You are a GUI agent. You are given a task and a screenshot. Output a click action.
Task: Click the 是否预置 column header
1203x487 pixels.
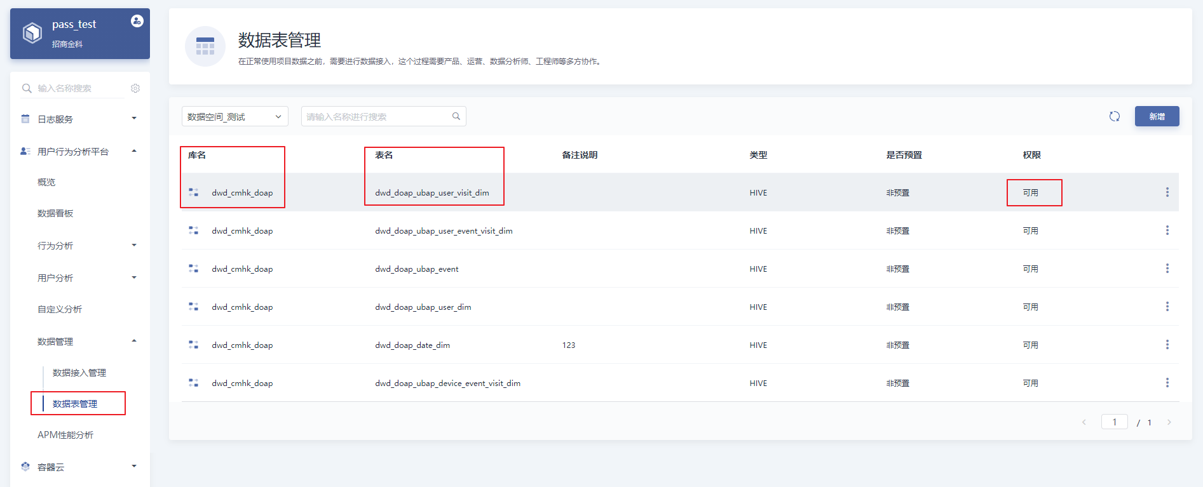click(x=904, y=155)
